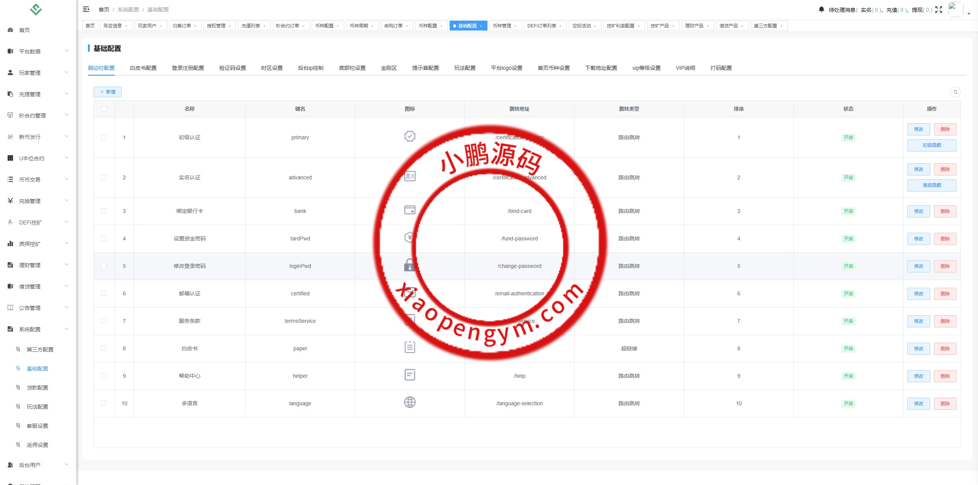The image size is (978, 485).
Task: Collapse the sidebar using the hamburger icon
Action: tap(86, 9)
